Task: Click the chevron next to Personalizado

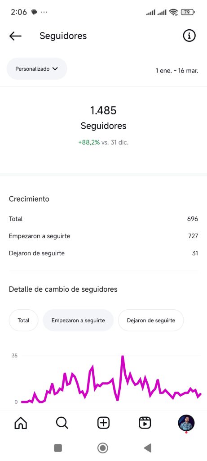Action: tap(55, 69)
